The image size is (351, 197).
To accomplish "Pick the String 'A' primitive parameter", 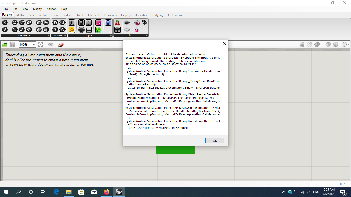I will 62,30.
